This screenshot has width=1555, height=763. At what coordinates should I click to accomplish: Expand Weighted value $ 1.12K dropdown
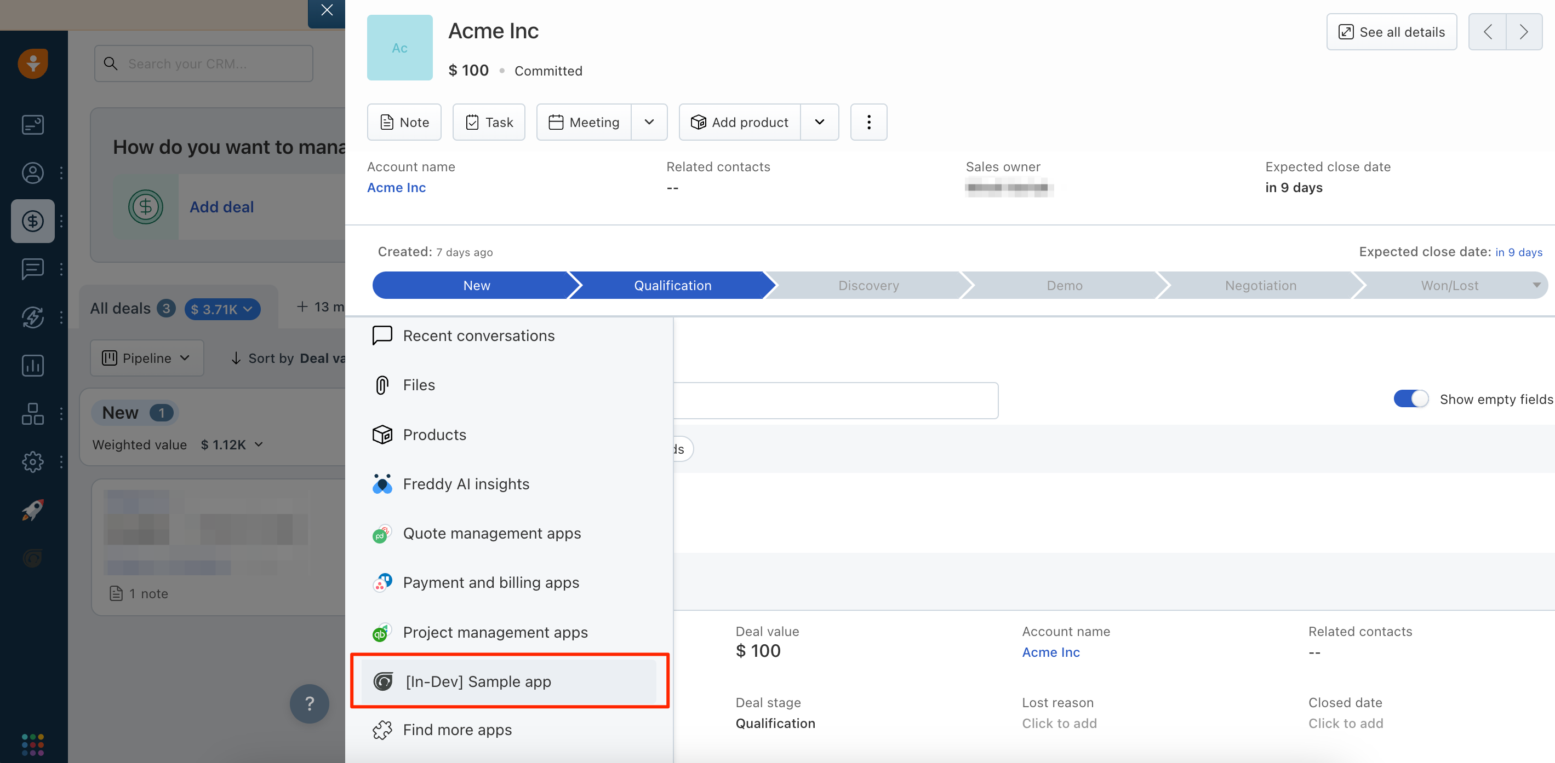(232, 444)
